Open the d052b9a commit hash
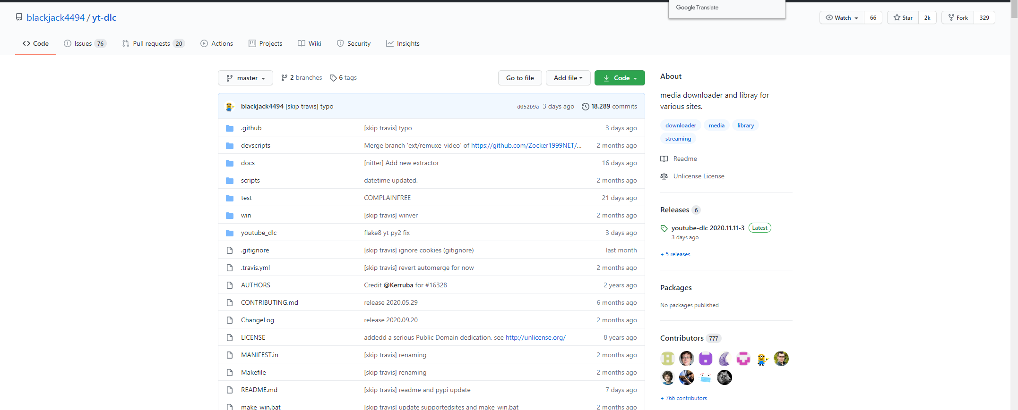1018x410 pixels. click(528, 107)
